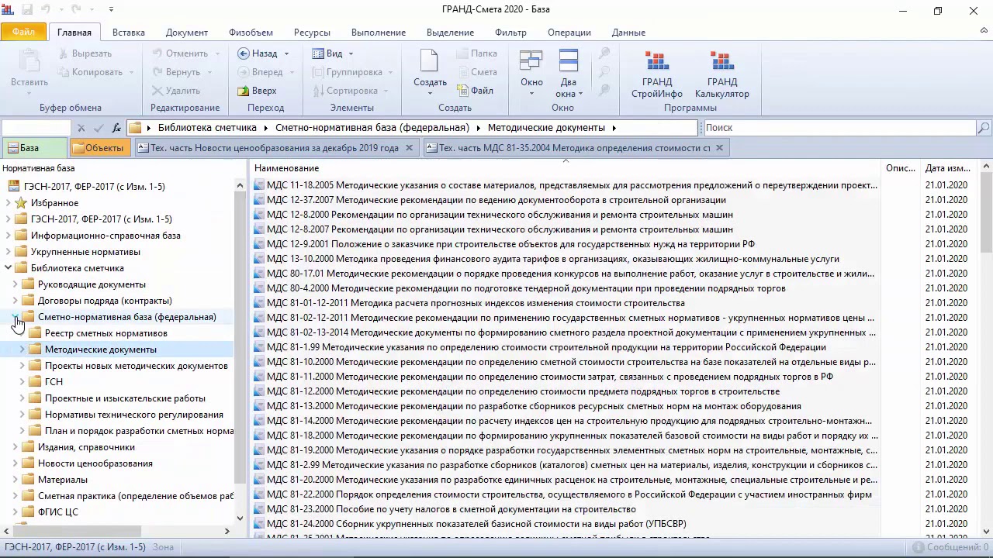The width and height of the screenshot is (993, 558).
Task: Expand the Укрупненные нормативы node
Action: (8, 252)
